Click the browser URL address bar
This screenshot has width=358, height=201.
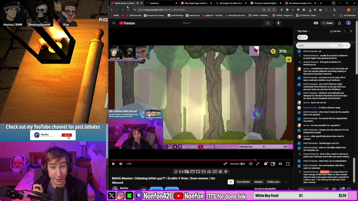tap(196, 10)
